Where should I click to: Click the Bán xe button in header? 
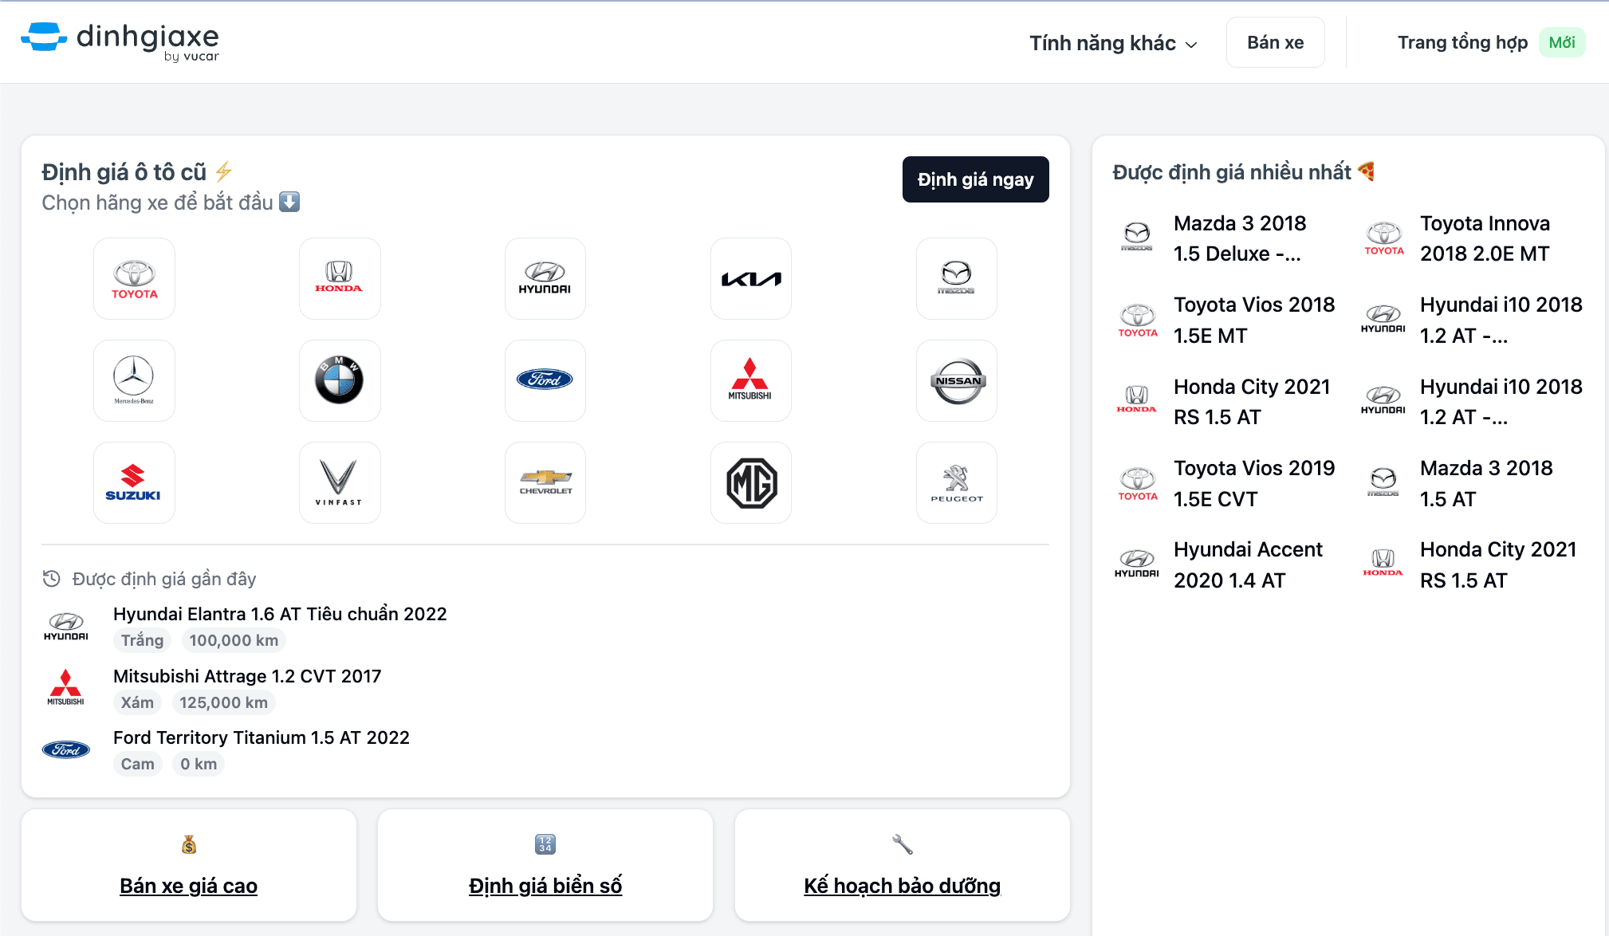pyautogui.click(x=1276, y=42)
